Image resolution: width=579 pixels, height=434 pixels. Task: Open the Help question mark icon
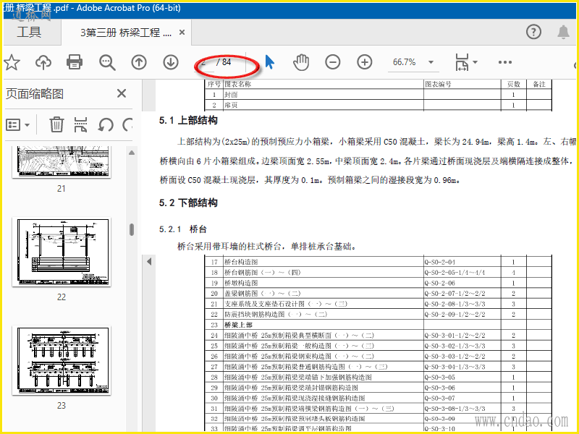click(x=533, y=32)
